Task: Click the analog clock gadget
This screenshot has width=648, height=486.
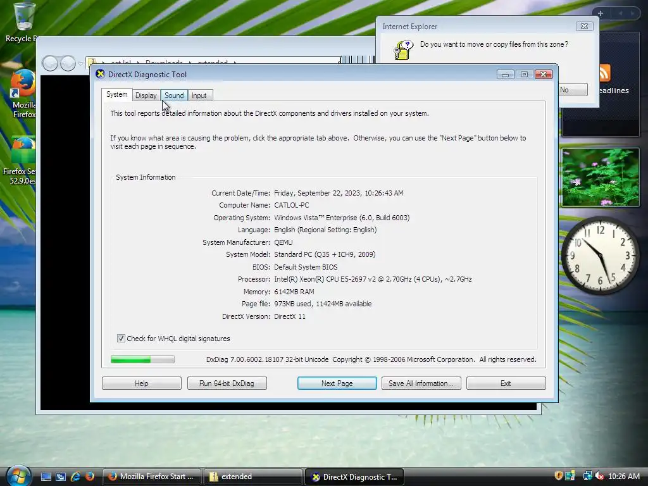Action: (600, 256)
